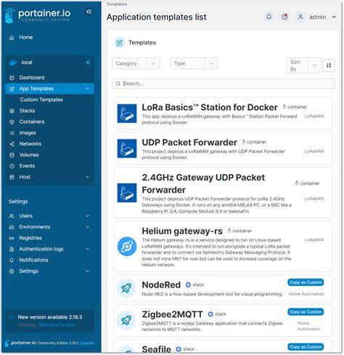Click the LoRa Basics Station template icon

click(x=127, y=113)
